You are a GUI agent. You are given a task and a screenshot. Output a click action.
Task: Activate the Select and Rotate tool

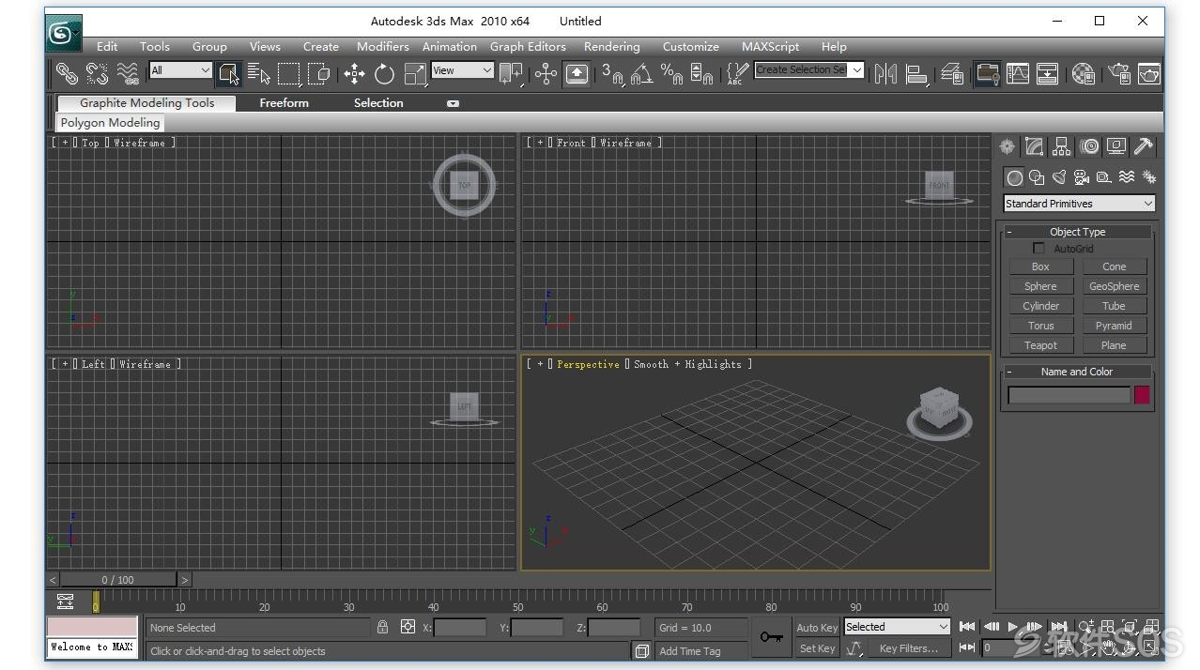(384, 73)
